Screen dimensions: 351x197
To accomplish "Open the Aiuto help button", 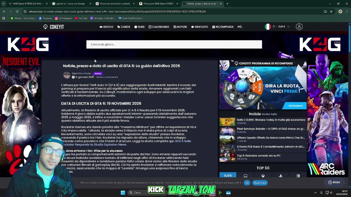I will (x=334, y=182).
